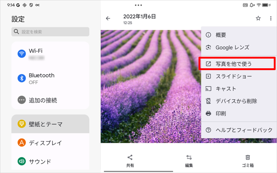Tap the 編集 edit button
This screenshot has height=173, width=277.
(189, 161)
